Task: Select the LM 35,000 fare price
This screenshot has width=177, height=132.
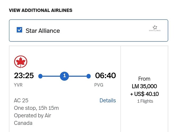Action: [144, 86]
